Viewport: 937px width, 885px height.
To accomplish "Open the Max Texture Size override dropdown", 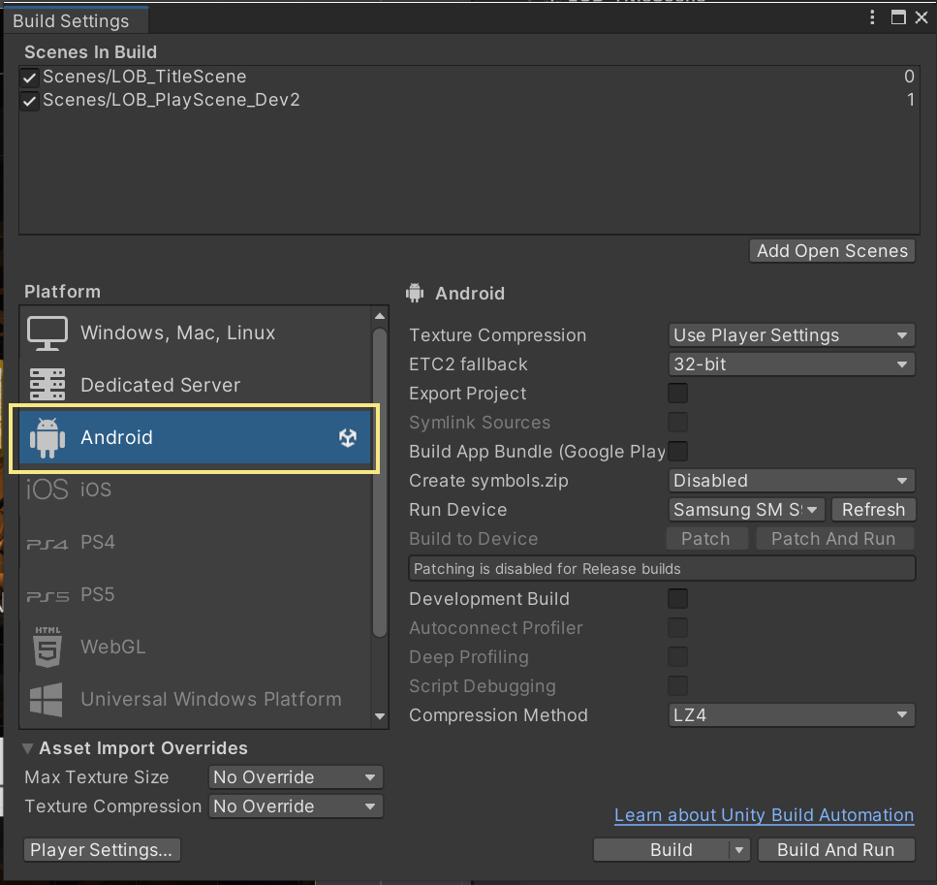I will (x=296, y=777).
